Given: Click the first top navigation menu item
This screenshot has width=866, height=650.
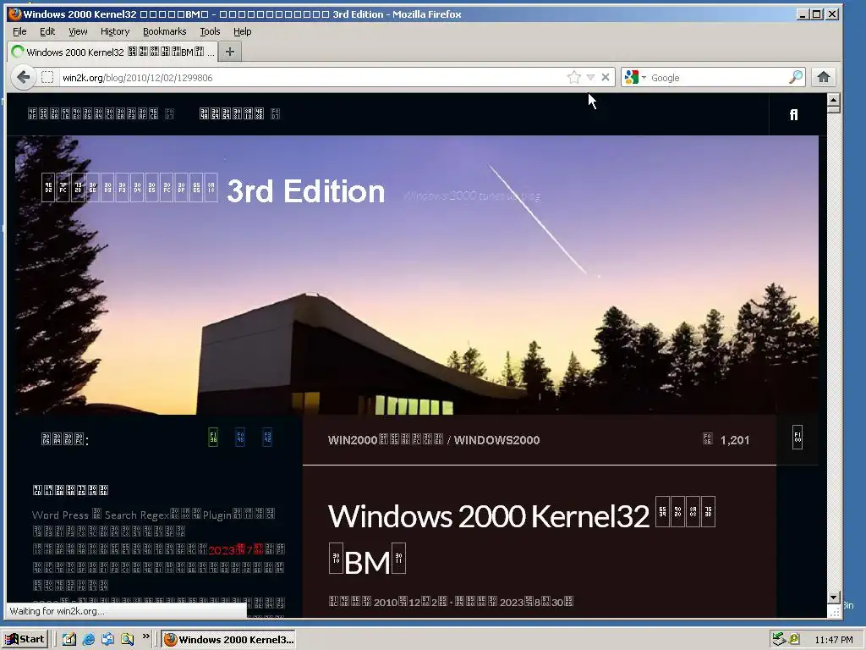Looking at the screenshot, I should (101, 114).
